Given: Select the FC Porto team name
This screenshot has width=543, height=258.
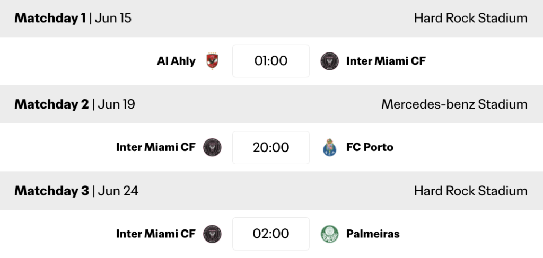Looking at the screenshot, I should 370,147.
